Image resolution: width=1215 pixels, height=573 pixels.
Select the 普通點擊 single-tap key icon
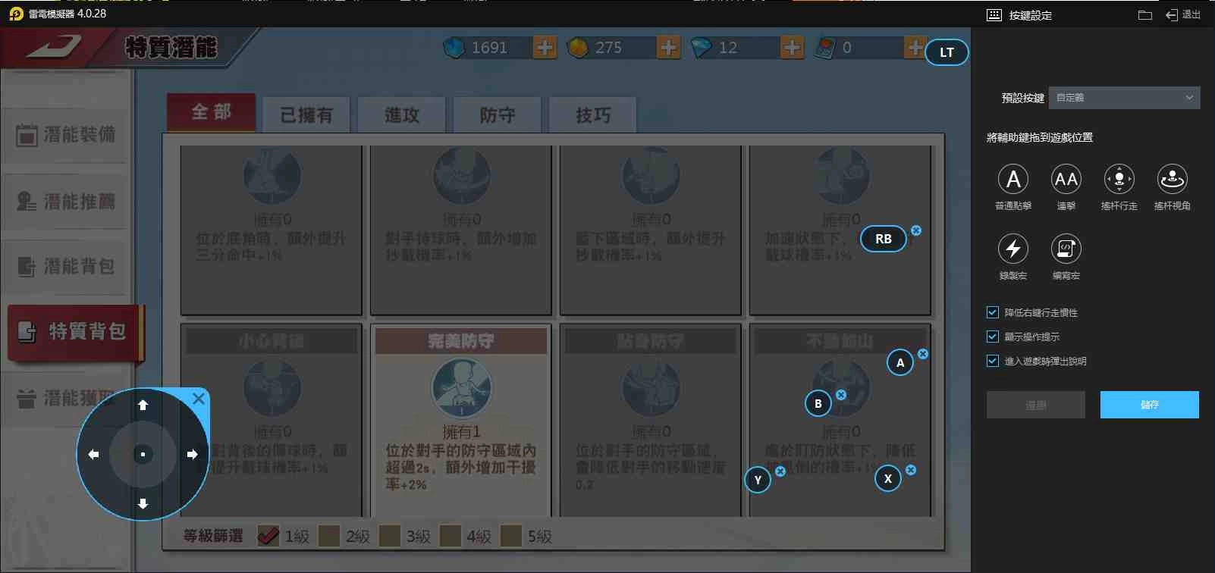(x=1012, y=180)
